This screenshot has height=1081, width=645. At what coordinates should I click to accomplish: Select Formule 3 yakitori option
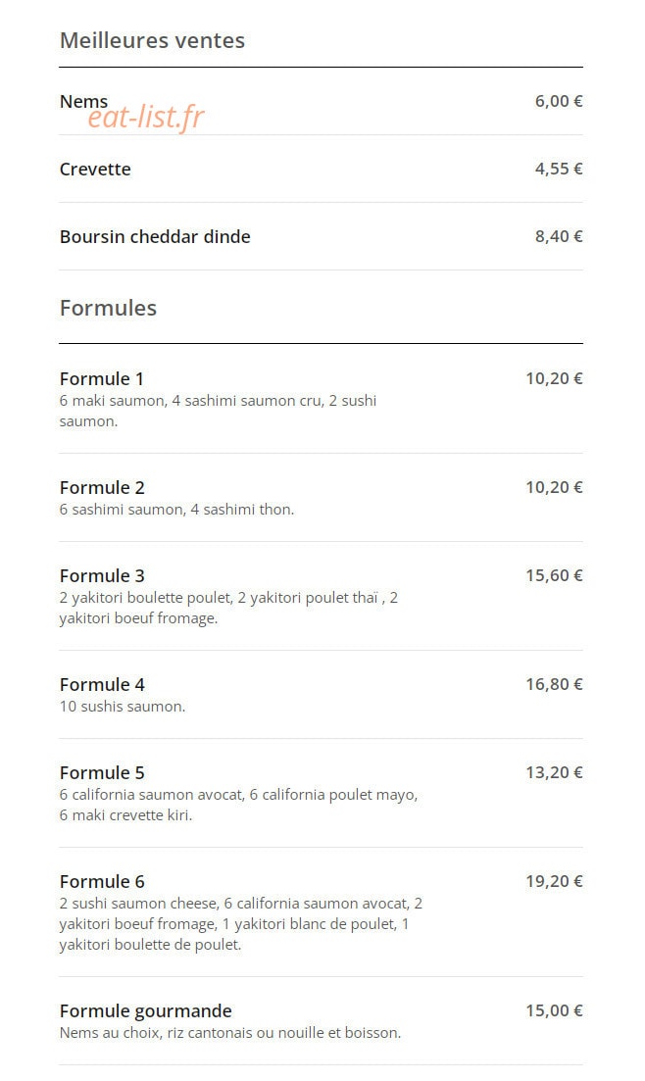(x=321, y=596)
